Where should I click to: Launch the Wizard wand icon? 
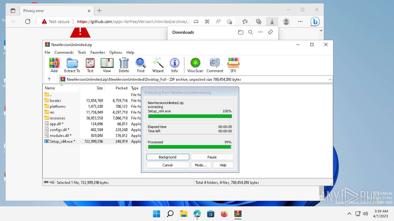pos(158,65)
